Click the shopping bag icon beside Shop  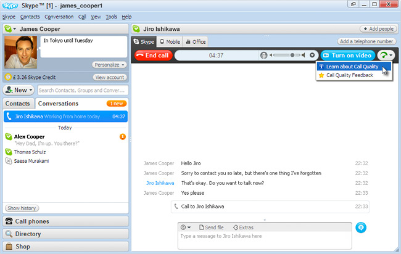(x=9, y=247)
